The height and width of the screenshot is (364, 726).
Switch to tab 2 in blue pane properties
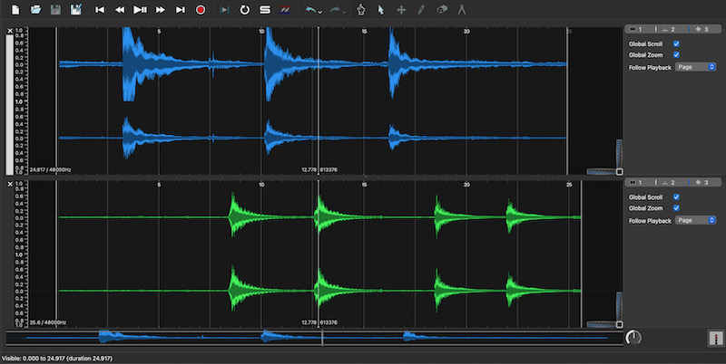tap(668, 29)
